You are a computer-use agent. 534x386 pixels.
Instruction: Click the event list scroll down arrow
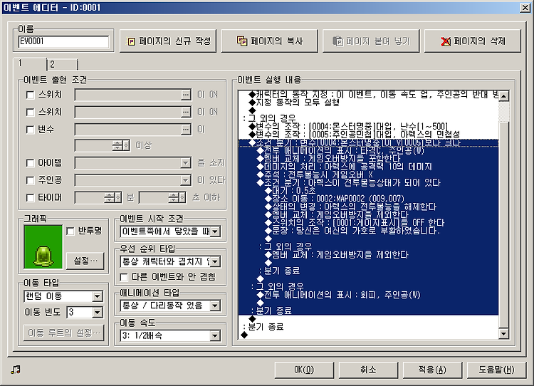(503, 334)
